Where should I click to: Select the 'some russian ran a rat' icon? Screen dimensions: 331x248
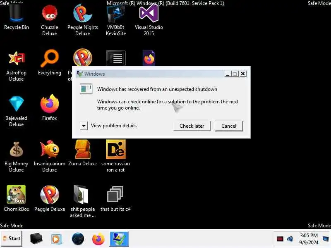[x=116, y=156]
